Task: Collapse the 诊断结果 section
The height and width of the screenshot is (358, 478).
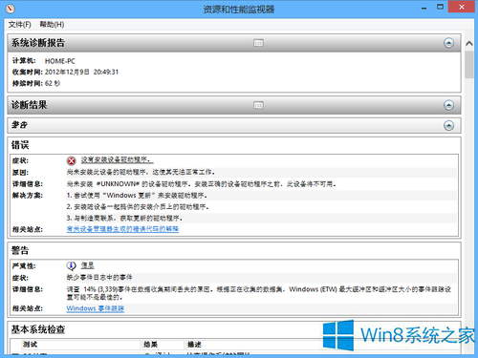Action: click(x=448, y=105)
